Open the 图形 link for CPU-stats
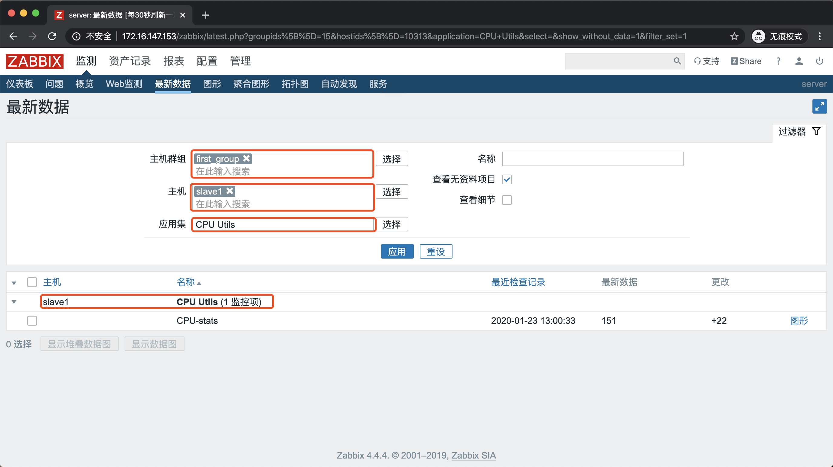Screen dimensions: 833x467 point(799,321)
